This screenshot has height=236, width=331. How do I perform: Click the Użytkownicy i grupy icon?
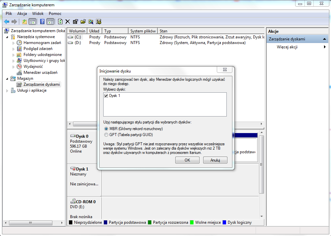tap(19, 61)
